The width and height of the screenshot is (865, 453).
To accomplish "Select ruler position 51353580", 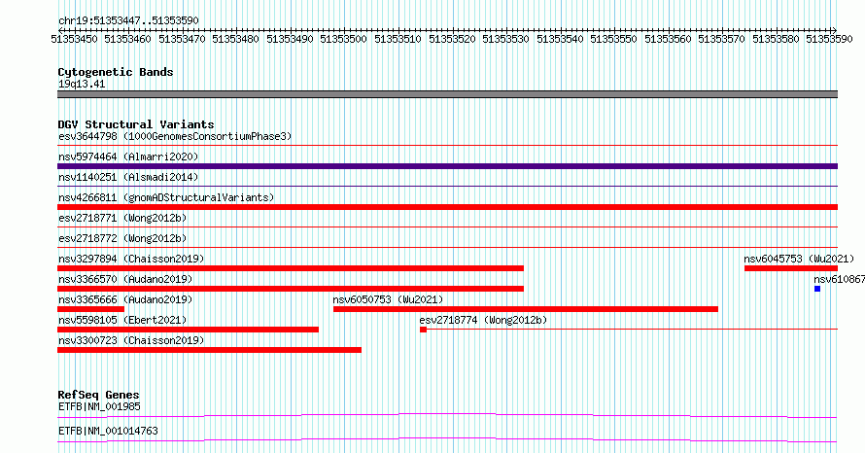I will point(776,39).
